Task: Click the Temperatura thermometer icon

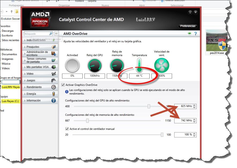Action: (x=139, y=65)
